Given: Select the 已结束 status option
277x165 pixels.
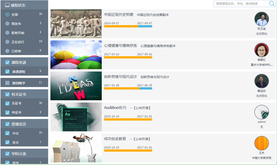Looking at the screenshot, I should (x=7, y=51).
